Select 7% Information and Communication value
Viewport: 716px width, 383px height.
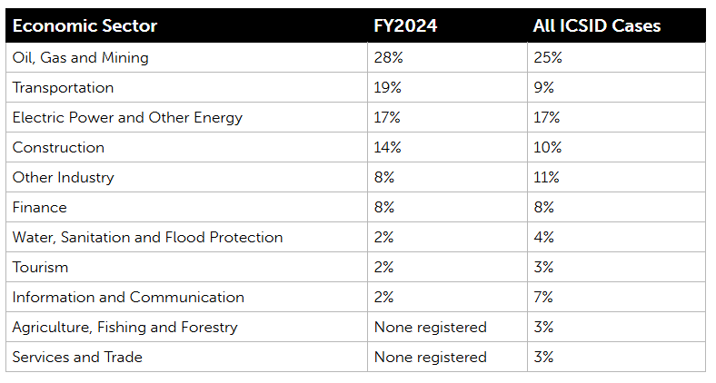point(543,298)
